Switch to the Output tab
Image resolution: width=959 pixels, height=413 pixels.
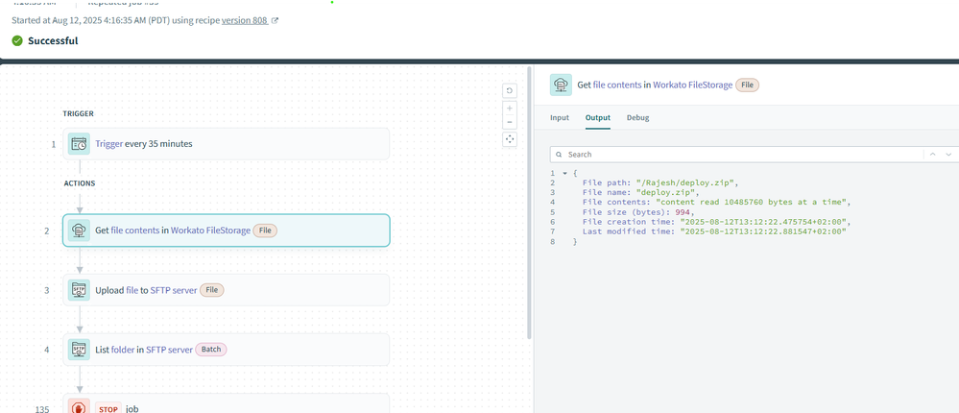[x=597, y=117]
